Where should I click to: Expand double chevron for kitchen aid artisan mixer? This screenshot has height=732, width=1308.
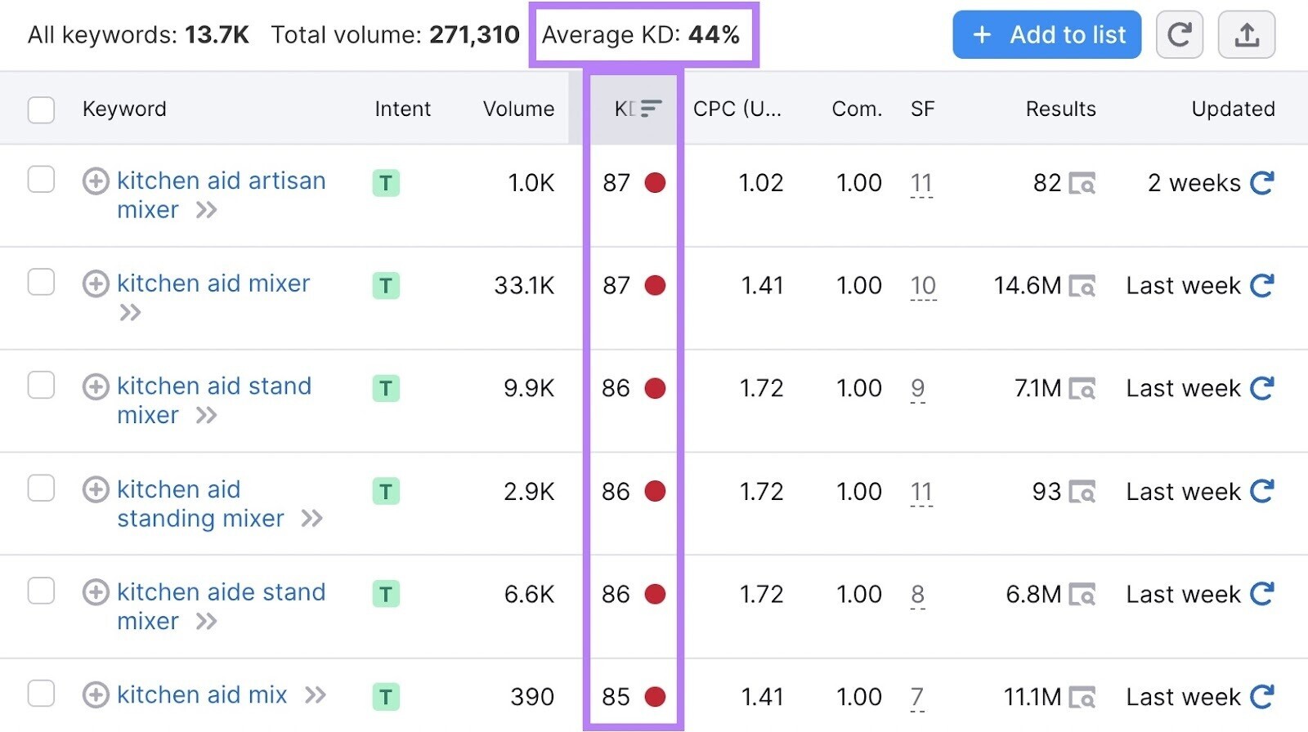pos(207,211)
